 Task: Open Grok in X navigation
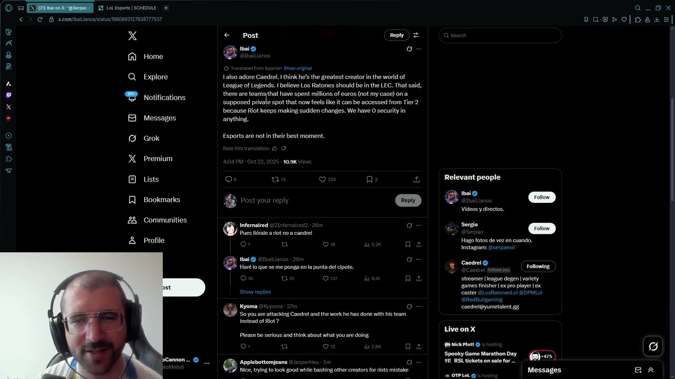143,138
